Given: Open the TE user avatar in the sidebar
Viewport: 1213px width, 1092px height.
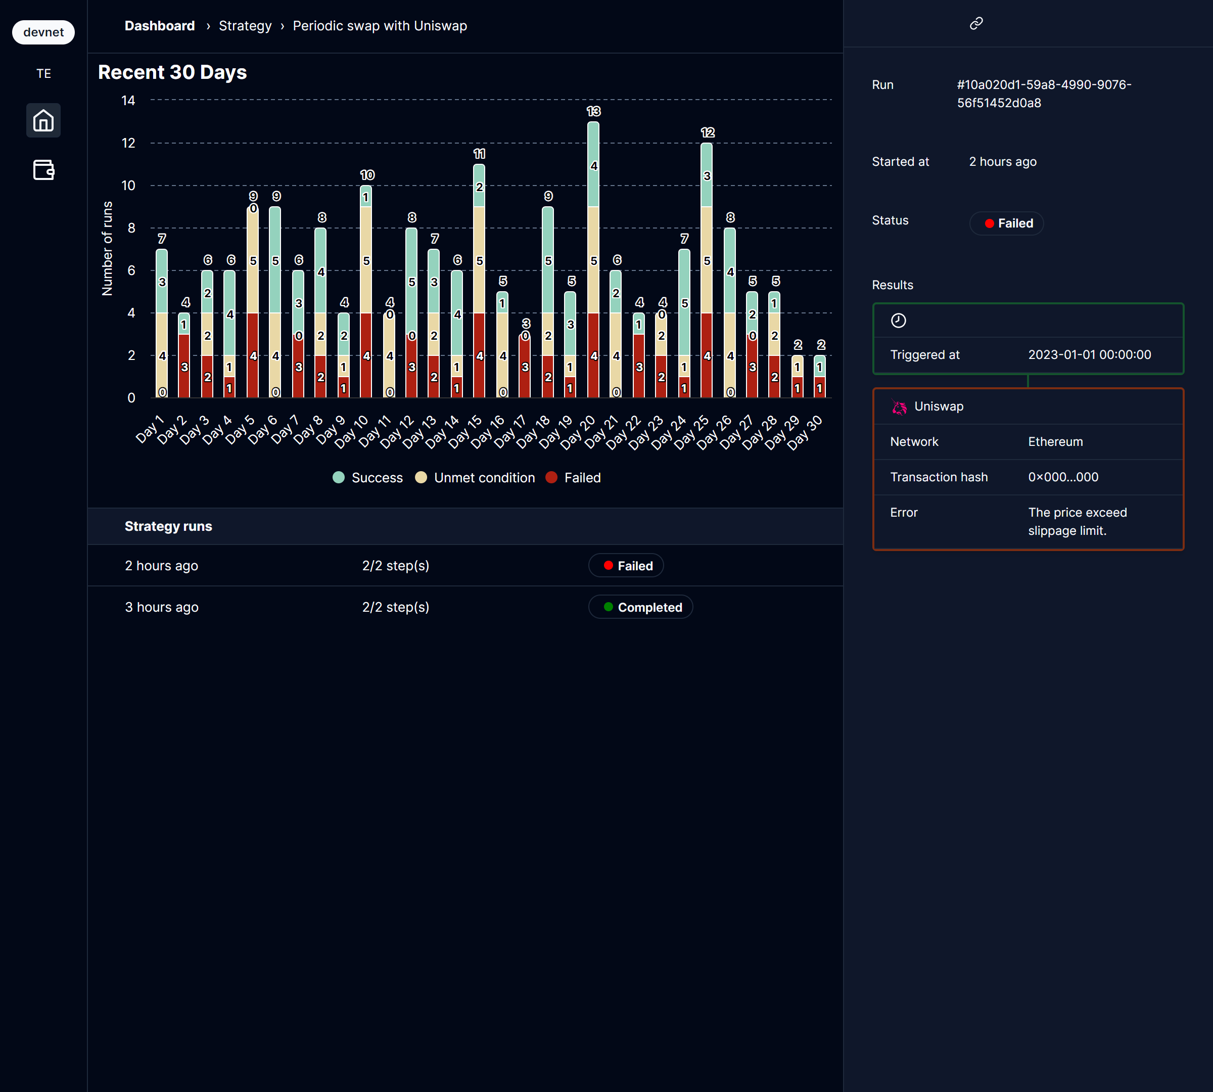Looking at the screenshot, I should click(x=43, y=73).
